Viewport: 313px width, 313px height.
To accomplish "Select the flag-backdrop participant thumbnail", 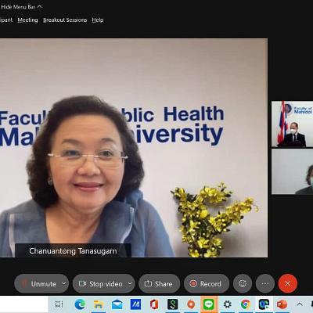I will 292,124.
